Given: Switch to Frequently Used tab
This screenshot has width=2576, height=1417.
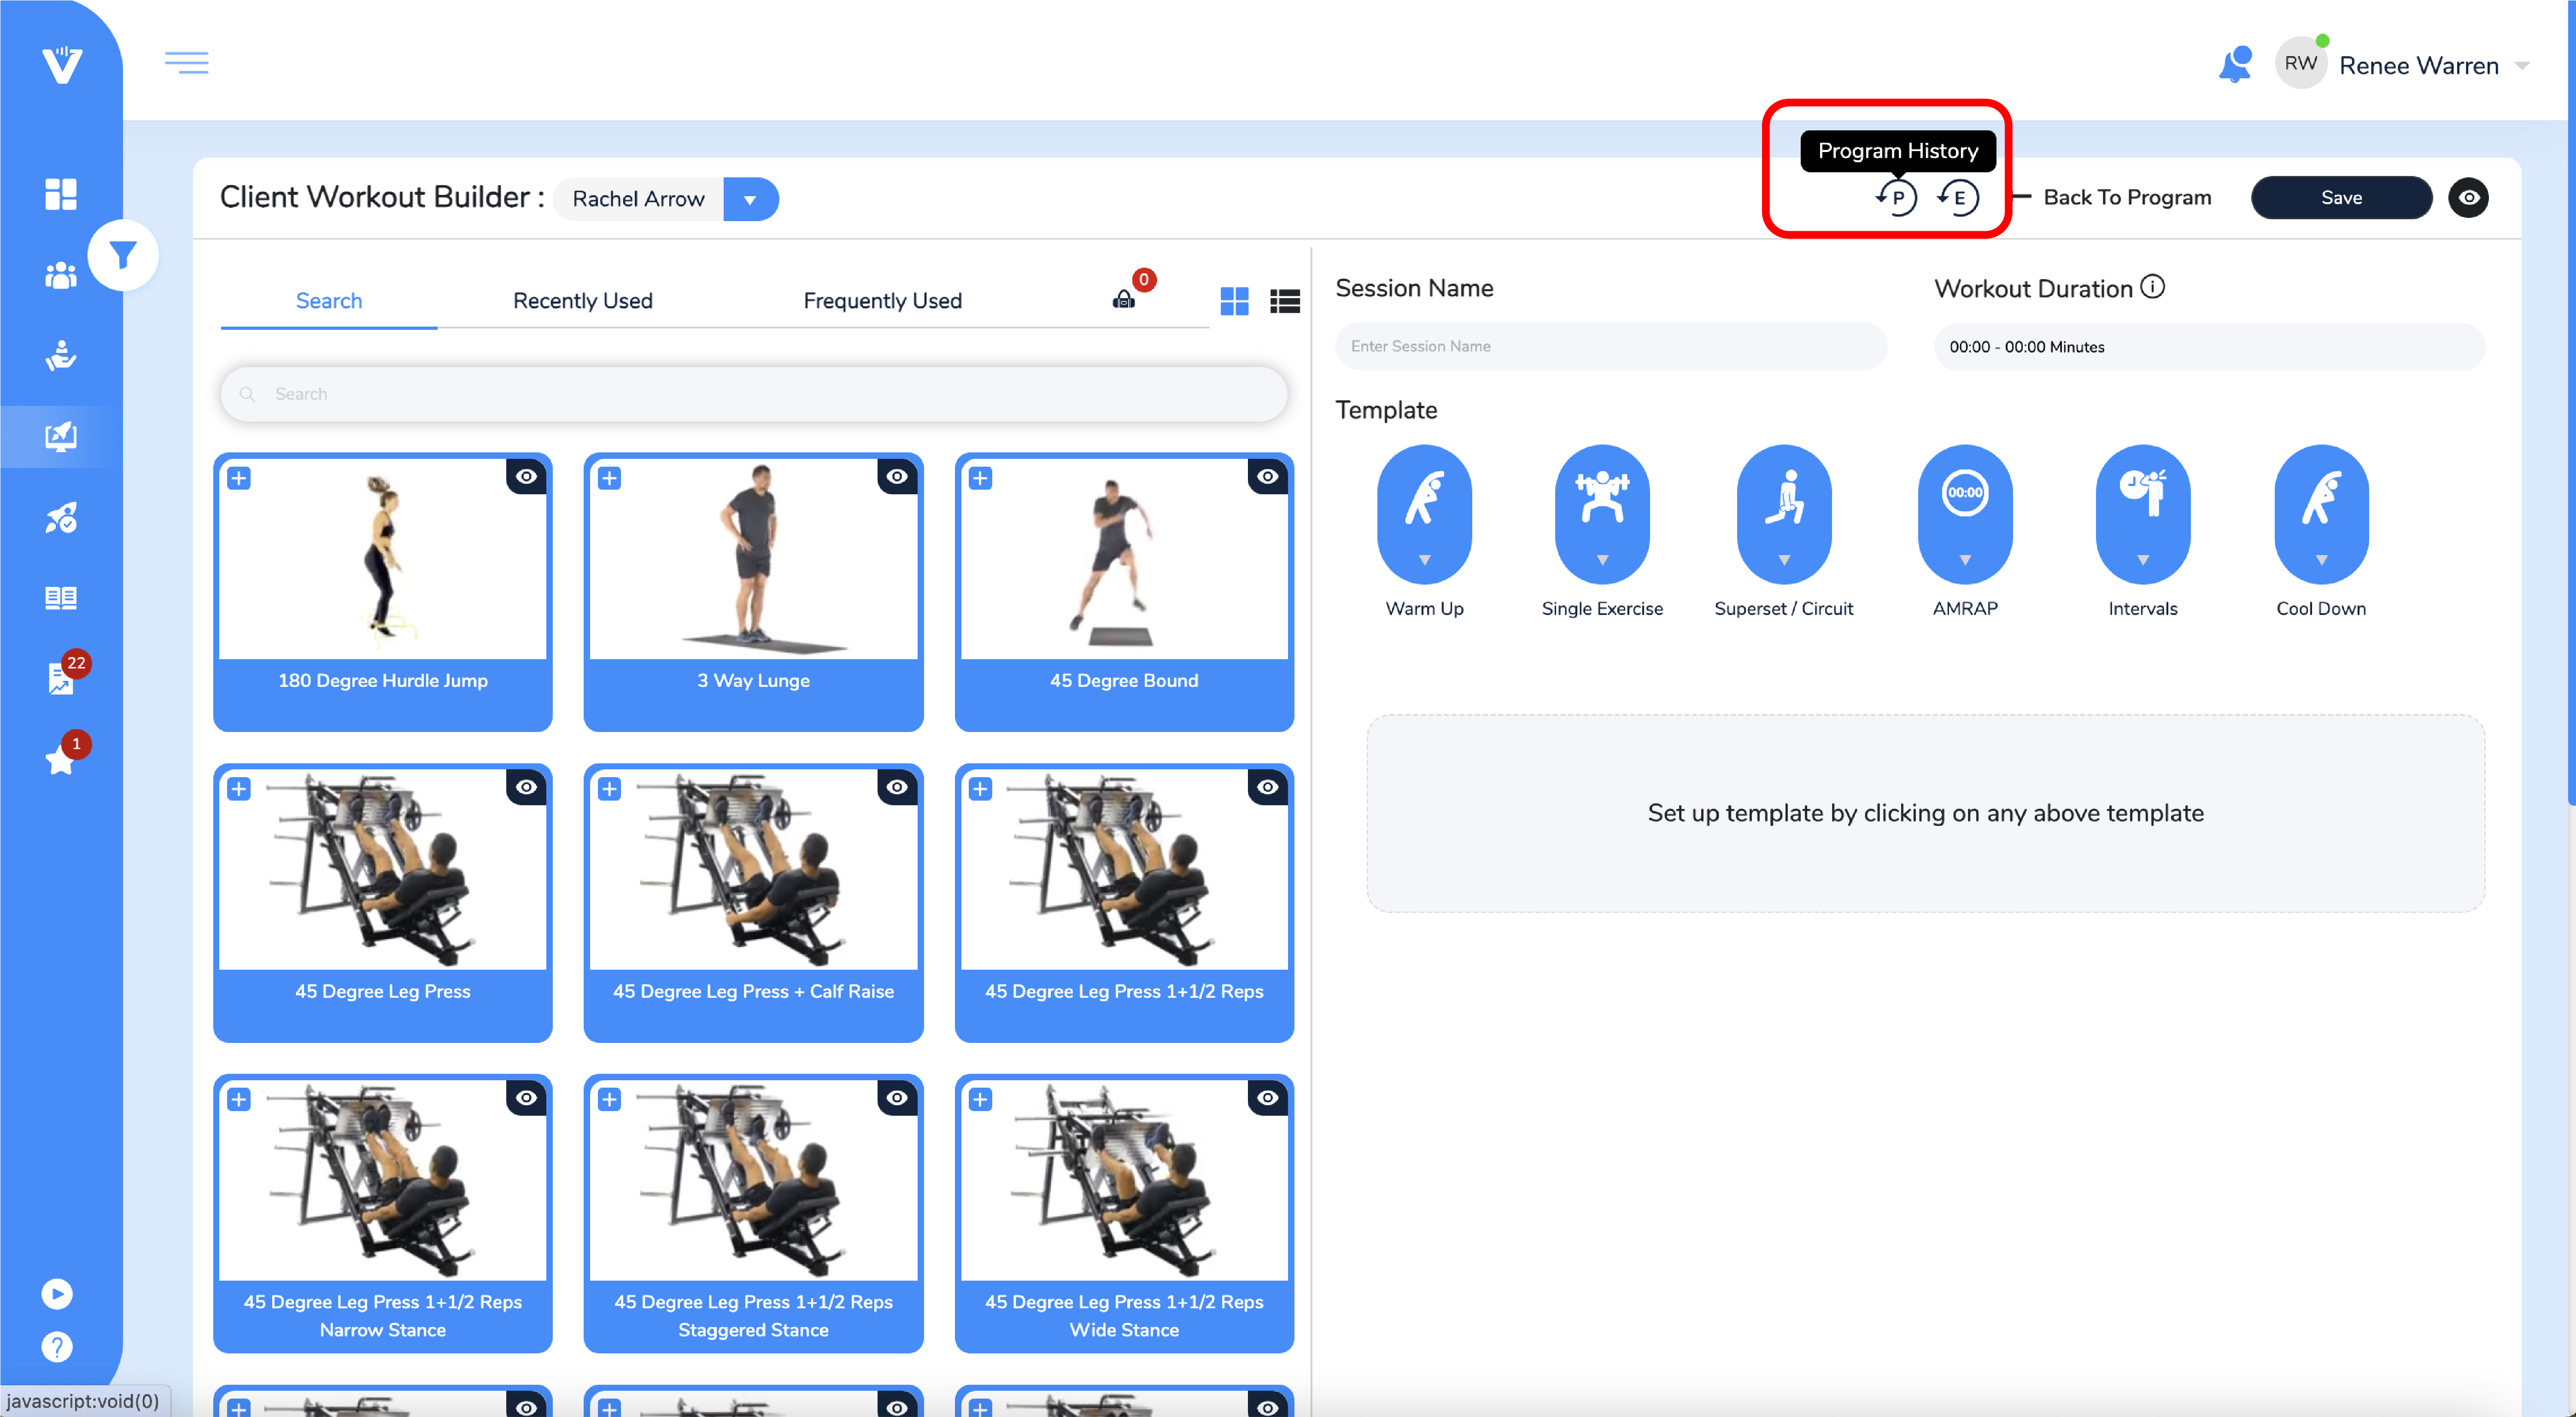Looking at the screenshot, I should pyautogui.click(x=883, y=301).
